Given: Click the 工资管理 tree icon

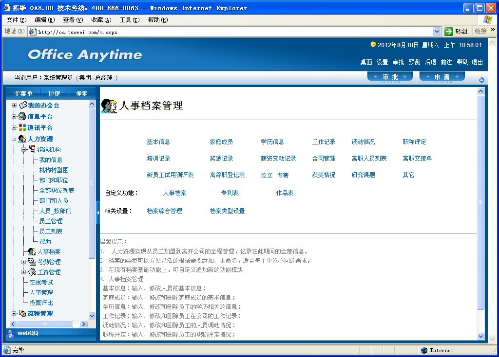Looking at the screenshot, I should click(x=32, y=272).
